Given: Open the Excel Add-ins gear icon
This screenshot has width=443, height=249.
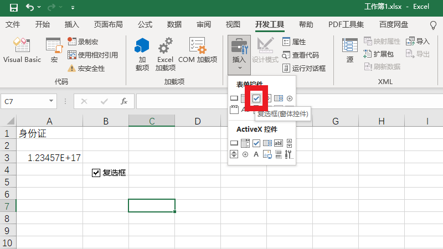Looking at the screenshot, I should coord(165,50).
